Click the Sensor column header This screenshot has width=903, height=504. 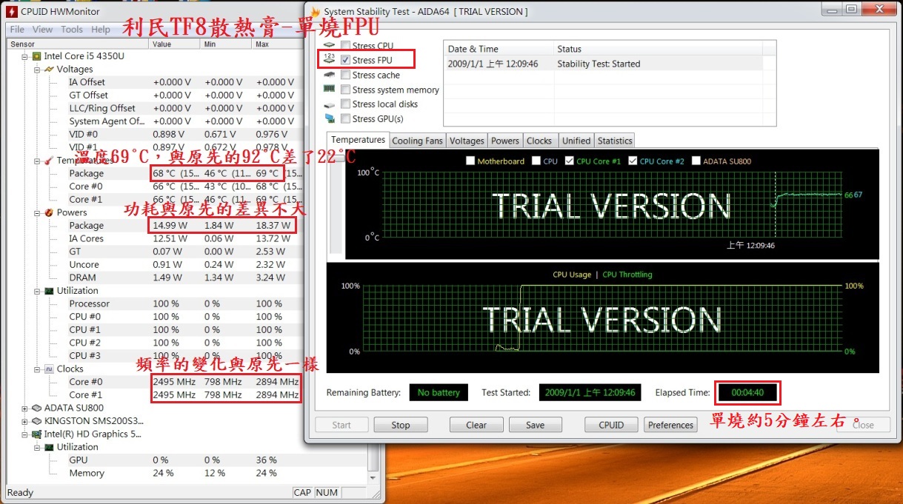click(x=77, y=44)
